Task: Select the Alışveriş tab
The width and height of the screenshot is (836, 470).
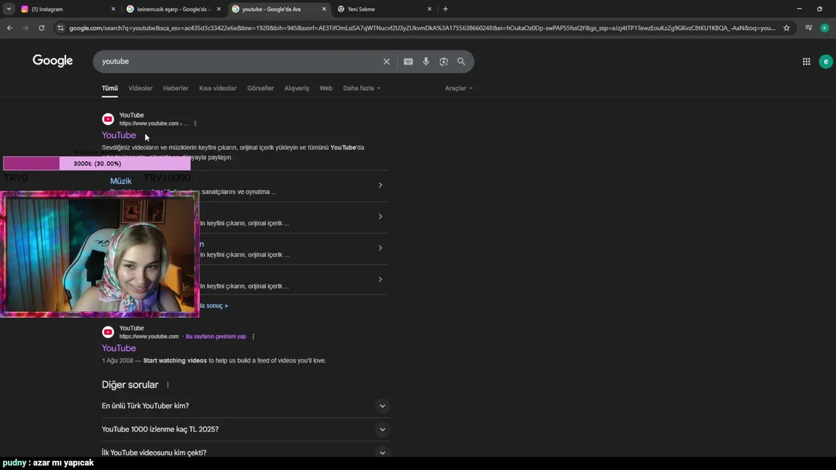Action: 297,88
